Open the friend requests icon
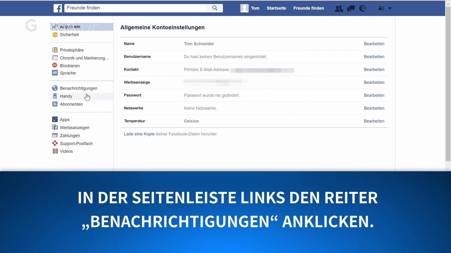The height and width of the screenshot is (253, 451). pyautogui.click(x=339, y=8)
